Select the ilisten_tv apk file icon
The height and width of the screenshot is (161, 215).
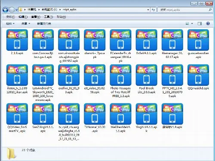(x=17, y=75)
